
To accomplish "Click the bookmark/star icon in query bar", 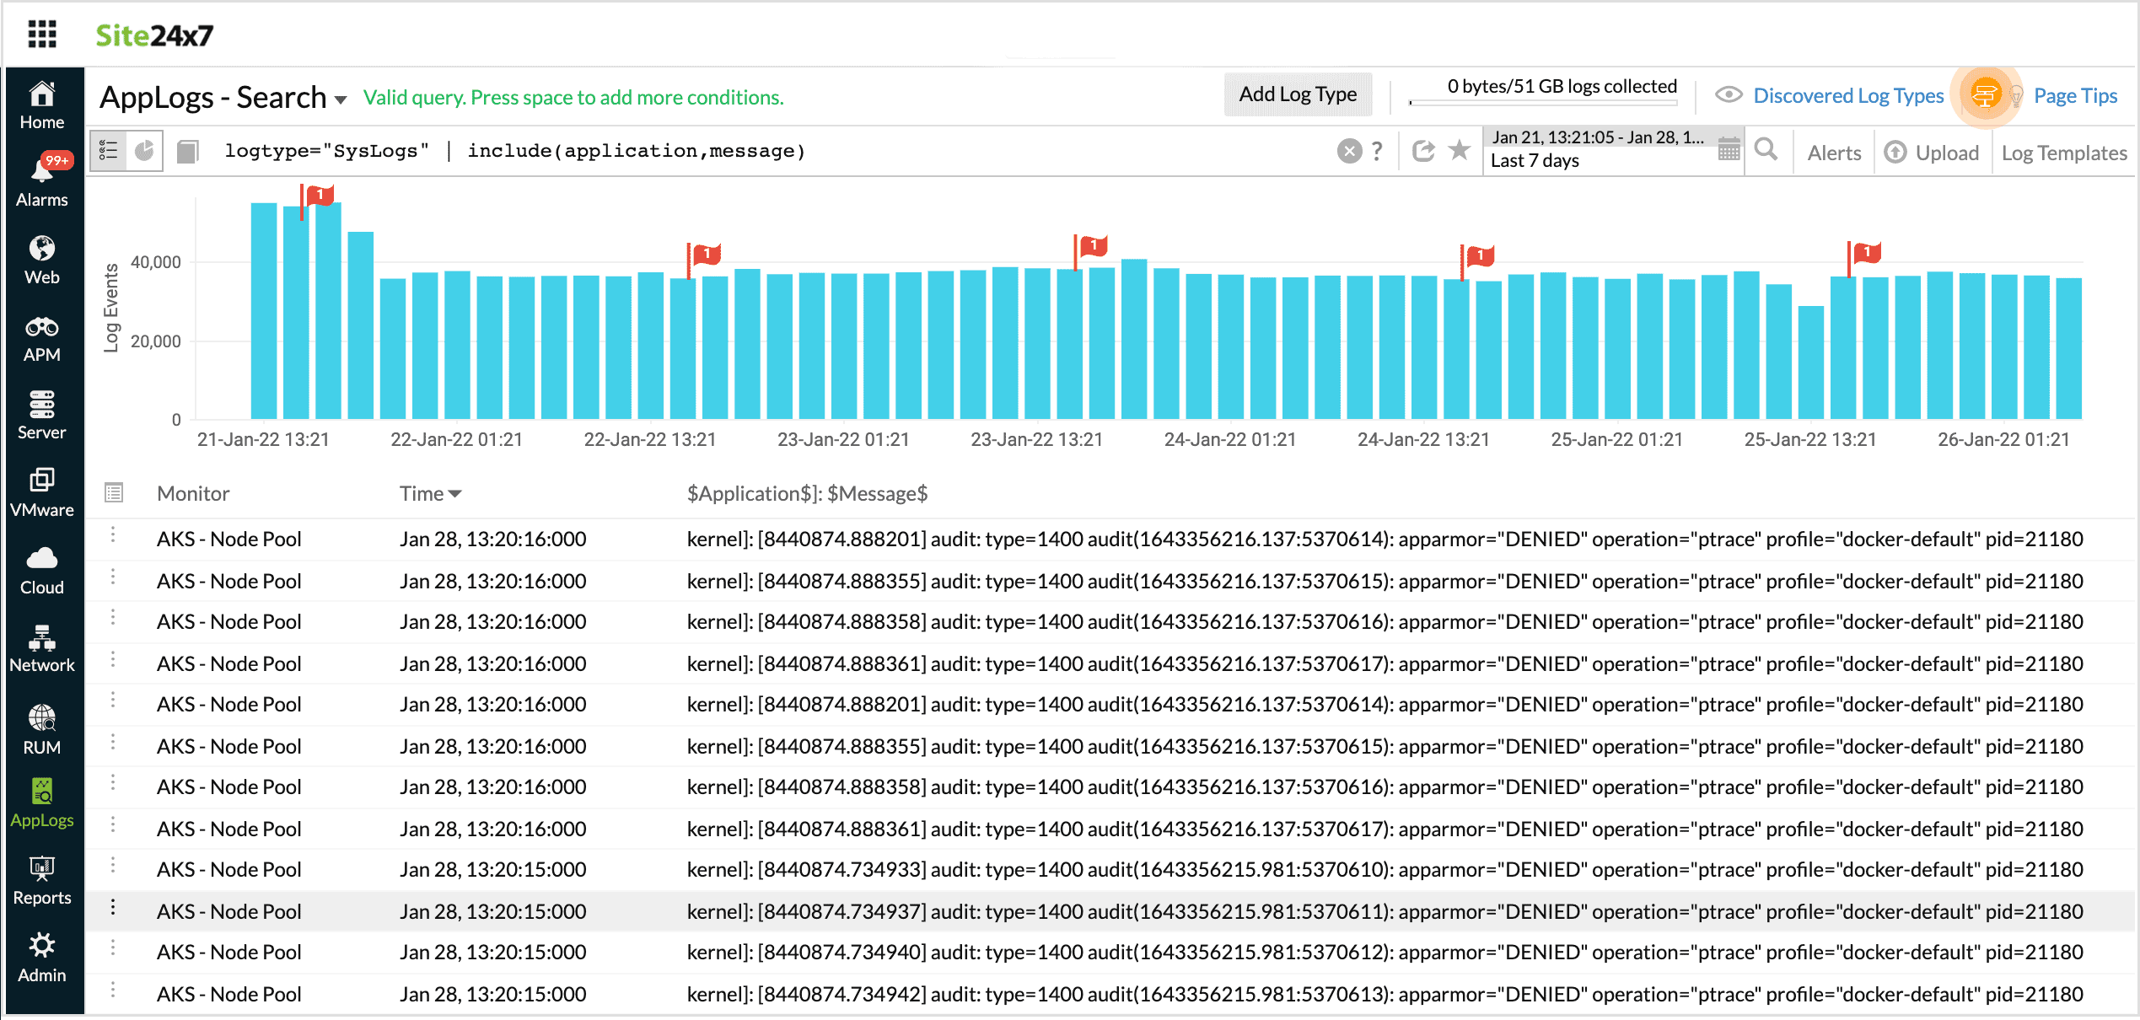I will coord(1458,150).
